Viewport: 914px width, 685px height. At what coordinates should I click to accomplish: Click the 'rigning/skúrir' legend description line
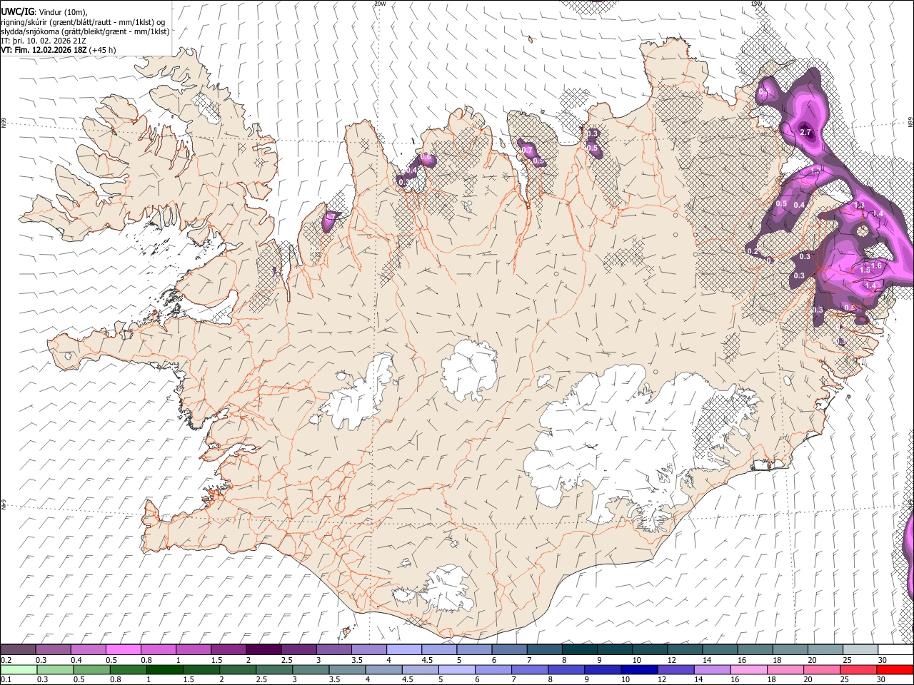[x=83, y=22]
